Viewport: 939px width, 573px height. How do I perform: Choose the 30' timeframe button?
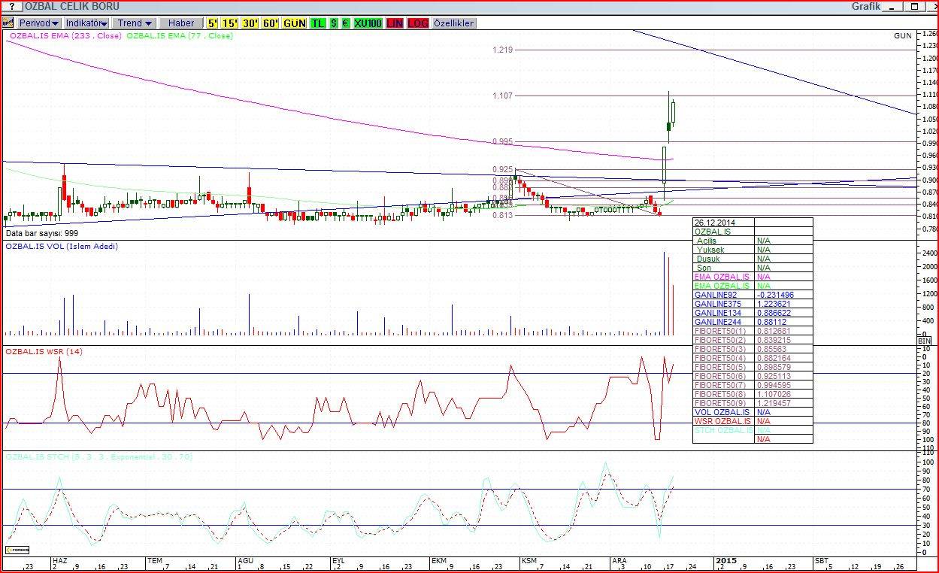click(x=250, y=23)
